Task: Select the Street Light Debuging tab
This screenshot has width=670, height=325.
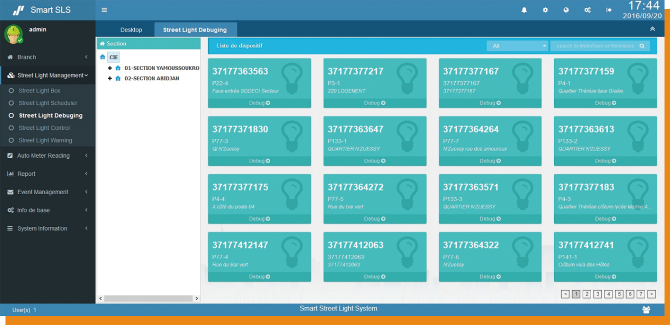Action: point(195,30)
